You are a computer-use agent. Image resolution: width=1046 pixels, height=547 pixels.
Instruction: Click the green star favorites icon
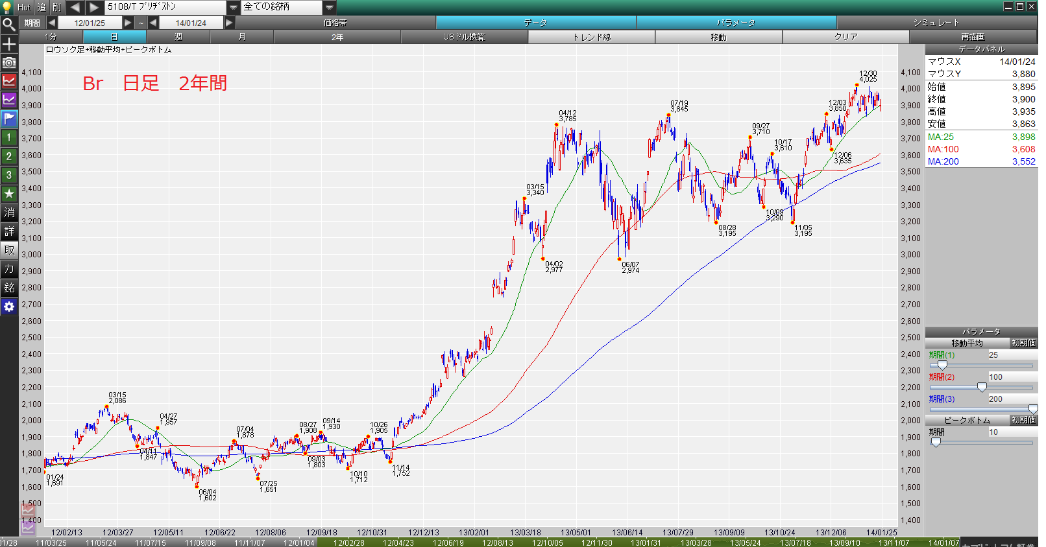pyautogui.click(x=9, y=194)
